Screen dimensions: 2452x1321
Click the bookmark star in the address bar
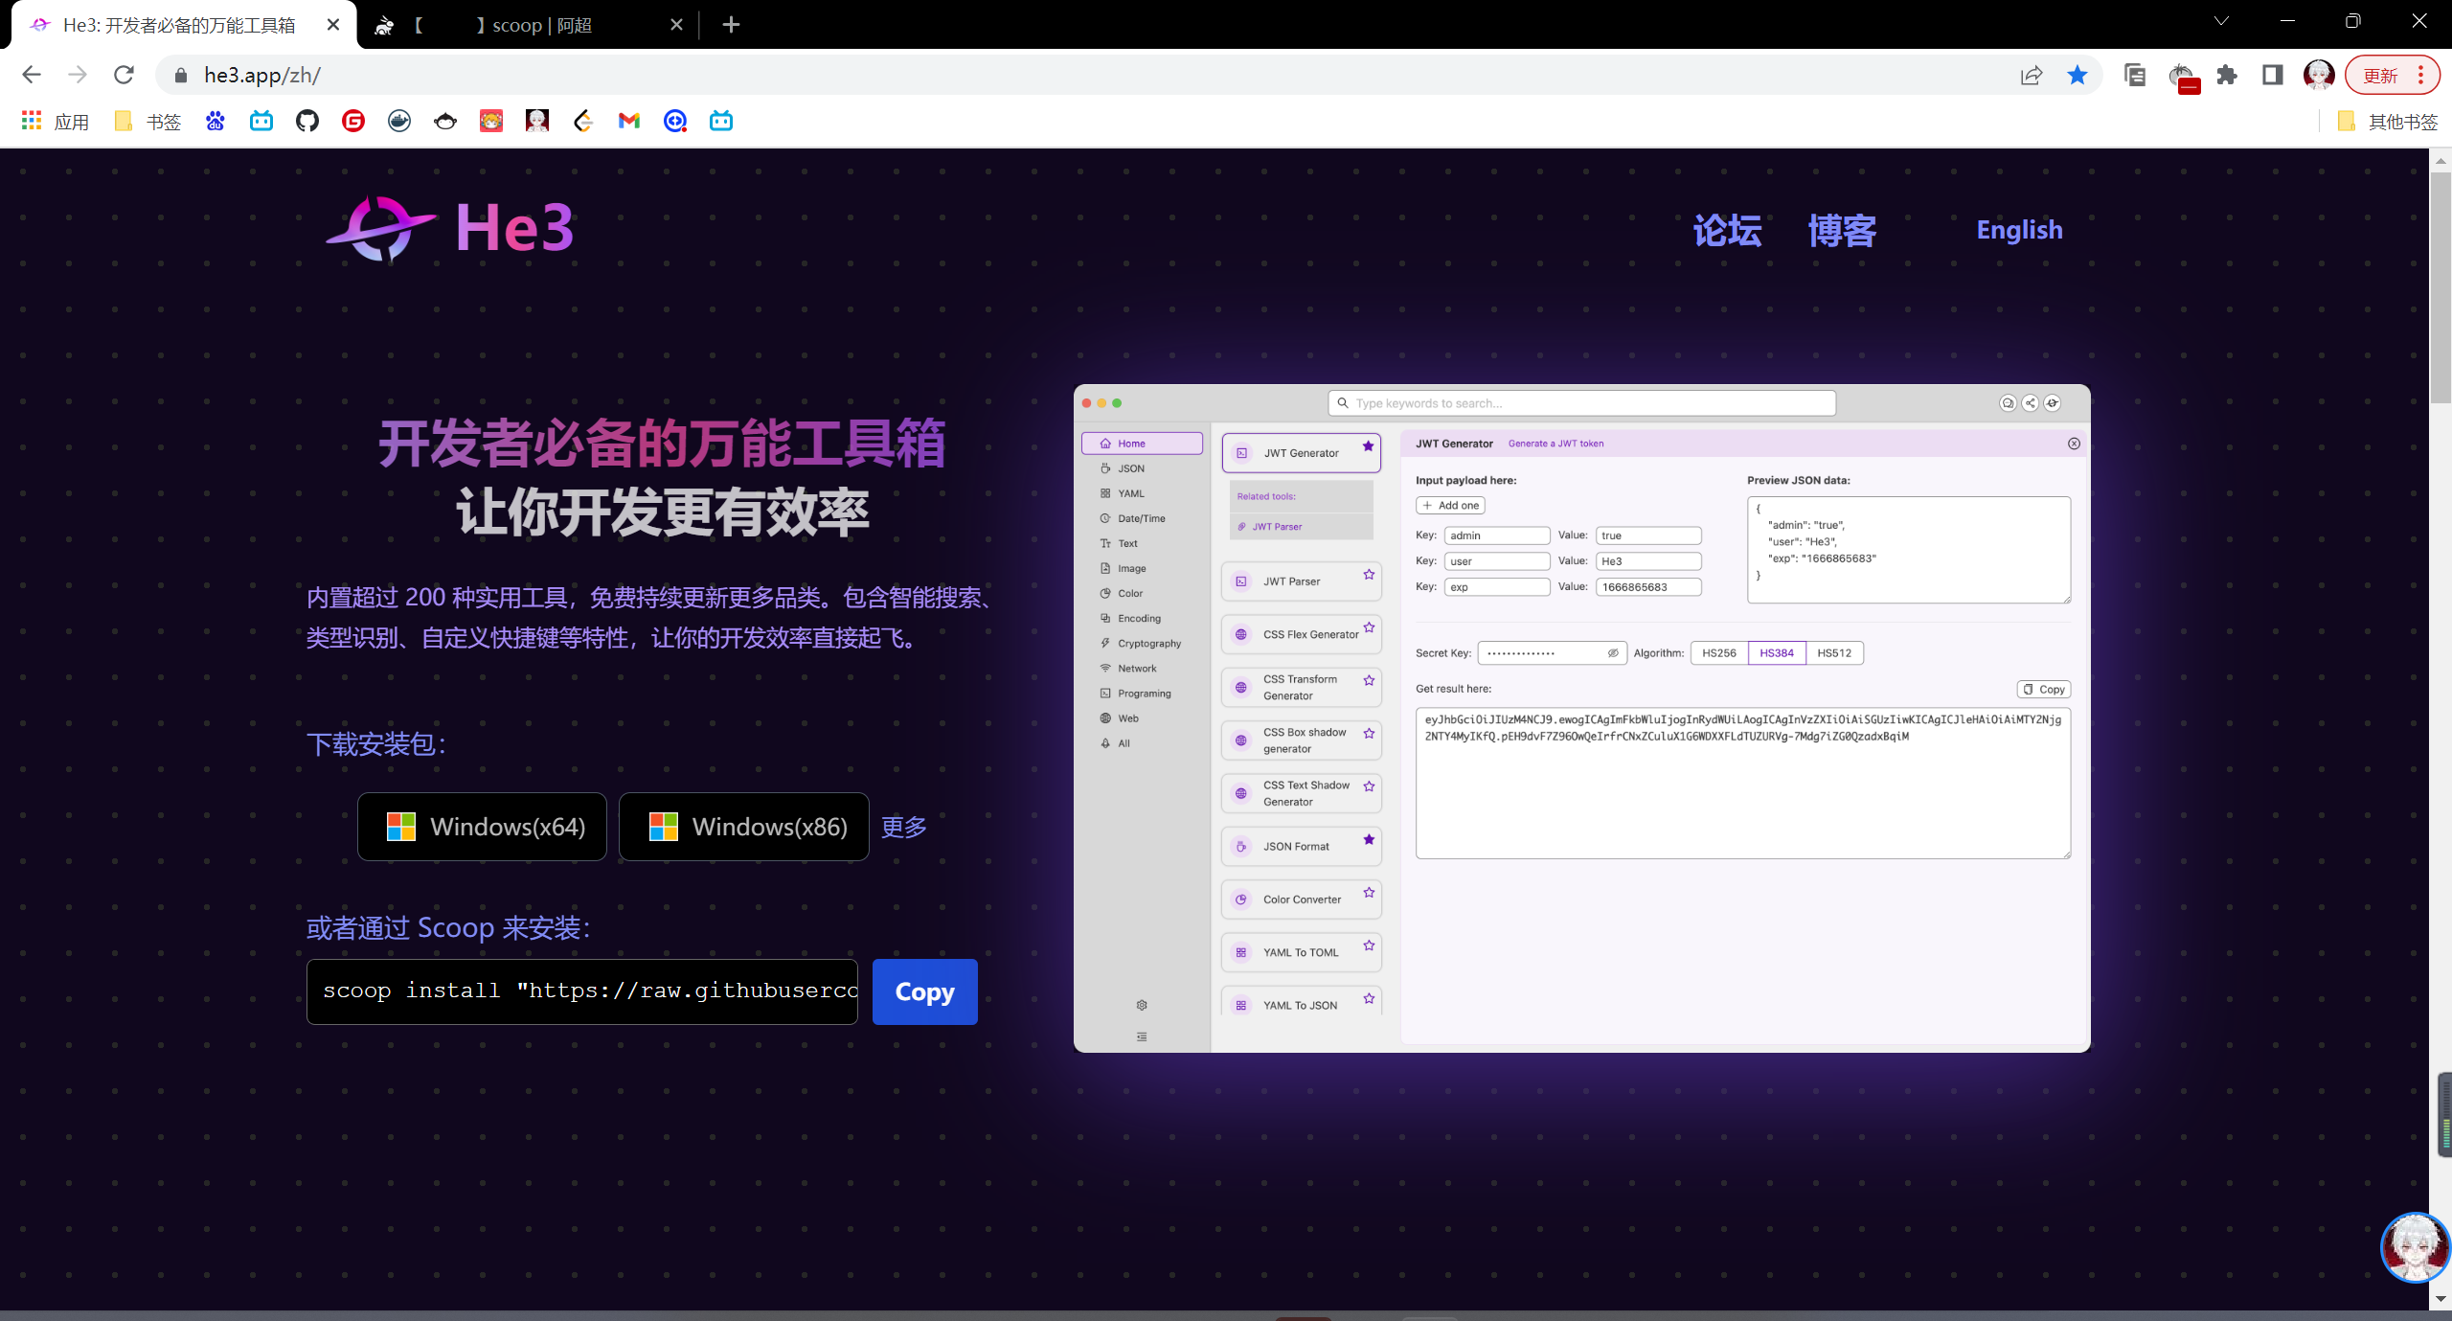[2077, 75]
